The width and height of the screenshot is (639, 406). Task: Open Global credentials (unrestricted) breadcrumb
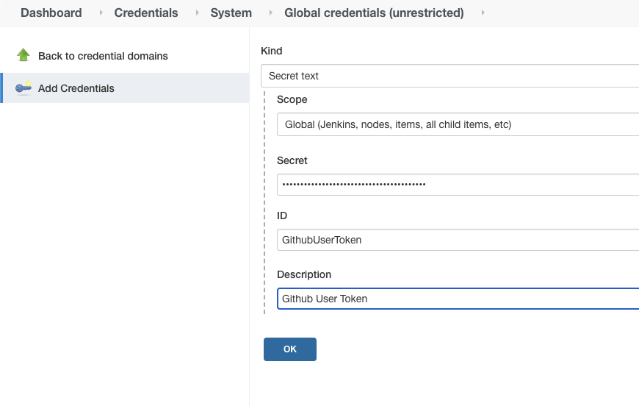coord(374,13)
